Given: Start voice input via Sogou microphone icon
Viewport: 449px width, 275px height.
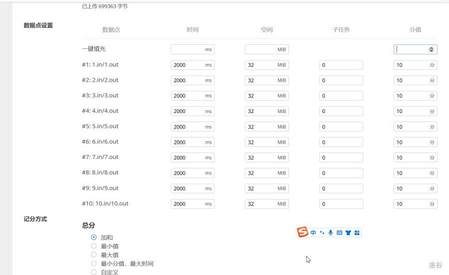Looking at the screenshot, I should (x=330, y=233).
